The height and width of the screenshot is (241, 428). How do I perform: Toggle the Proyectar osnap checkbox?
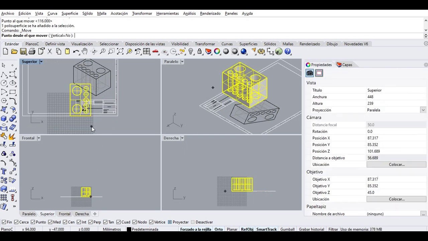coord(170,222)
